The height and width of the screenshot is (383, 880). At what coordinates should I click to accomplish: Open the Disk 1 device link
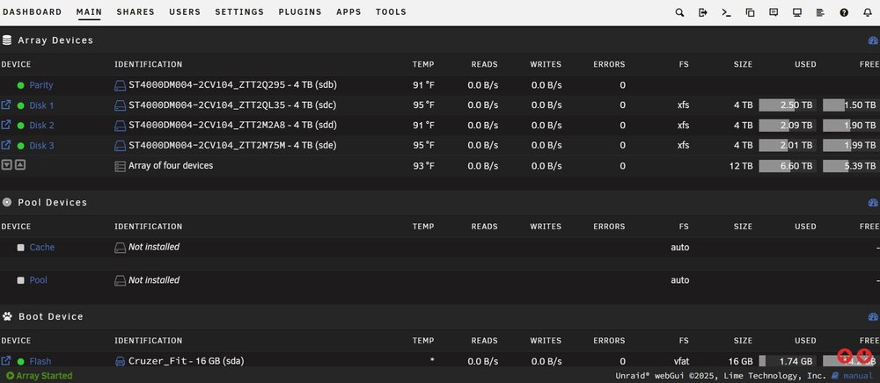[41, 105]
